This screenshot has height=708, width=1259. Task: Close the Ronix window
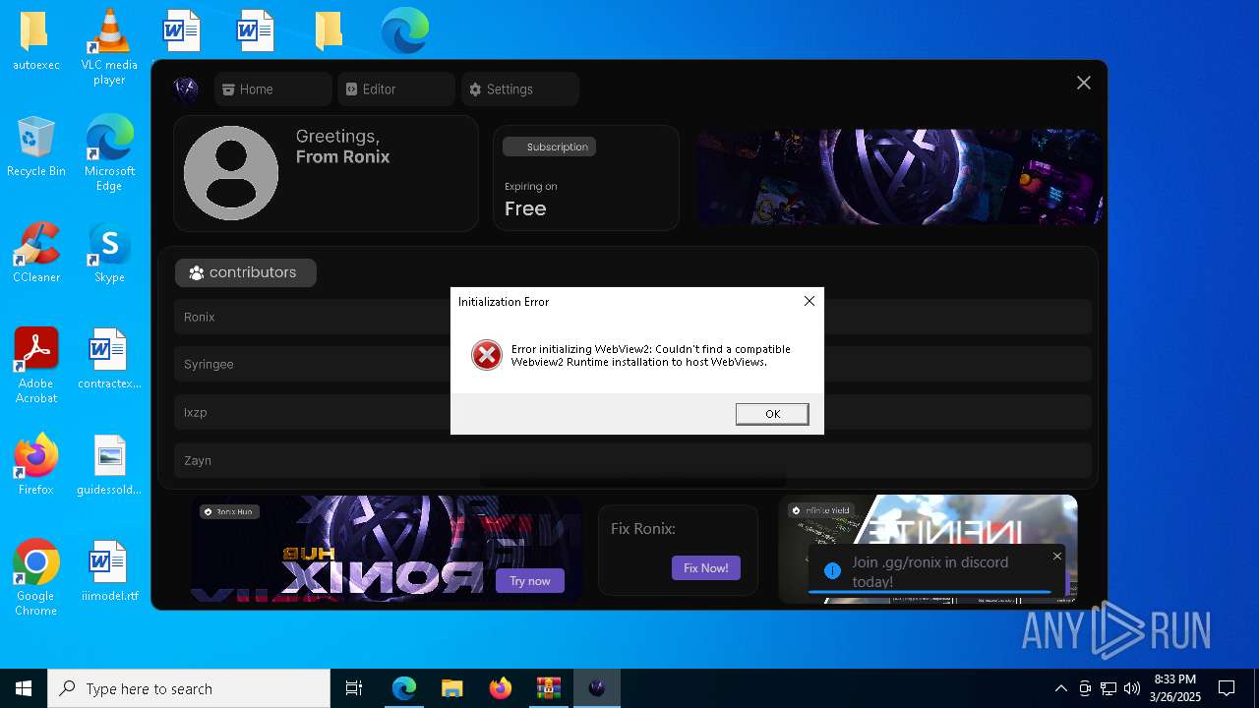click(x=1083, y=83)
